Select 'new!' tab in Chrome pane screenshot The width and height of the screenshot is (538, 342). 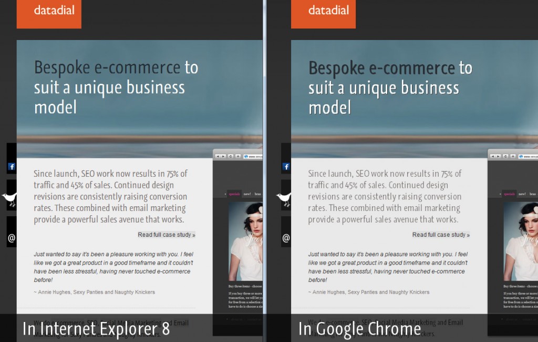click(522, 194)
